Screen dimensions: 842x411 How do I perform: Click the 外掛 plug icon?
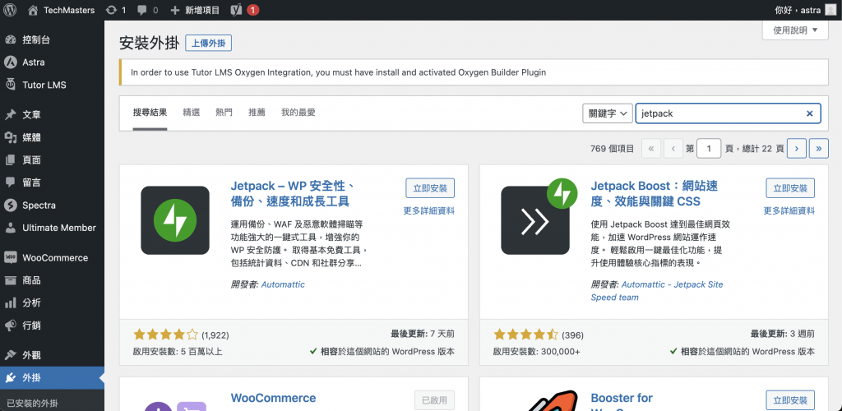10,378
